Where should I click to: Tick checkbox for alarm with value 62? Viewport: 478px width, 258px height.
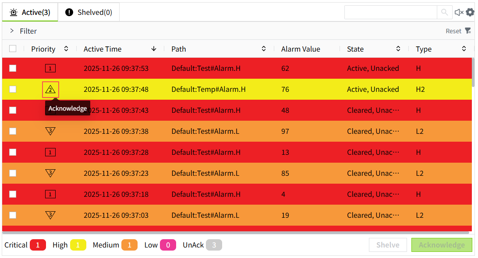click(x=13, y=68)
